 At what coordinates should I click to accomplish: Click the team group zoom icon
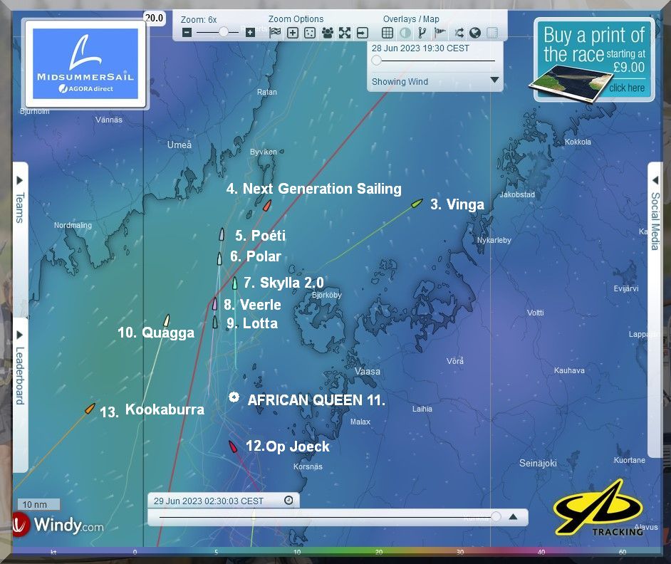[328, 32]
